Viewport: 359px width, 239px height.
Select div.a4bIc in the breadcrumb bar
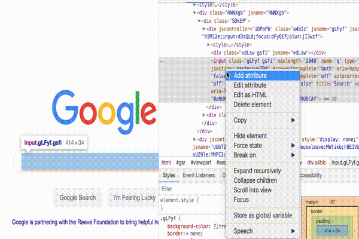click(x=317, y=163)
